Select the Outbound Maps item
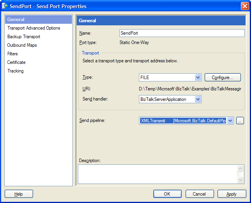251x203 pixels. pyautogui.click(x=22, y=45)
